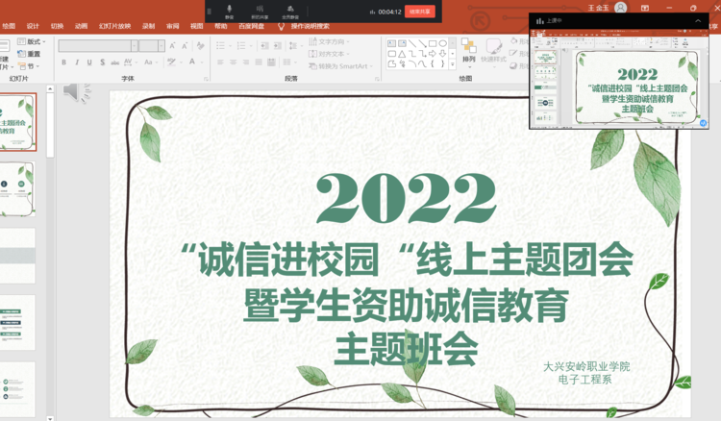
Task: Select the oval shape
Action: (x=442, y=43)
